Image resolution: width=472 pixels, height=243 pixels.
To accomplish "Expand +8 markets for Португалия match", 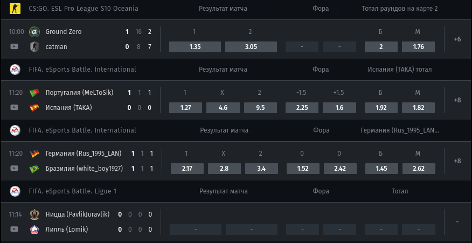I will click(x=457, y=100).
